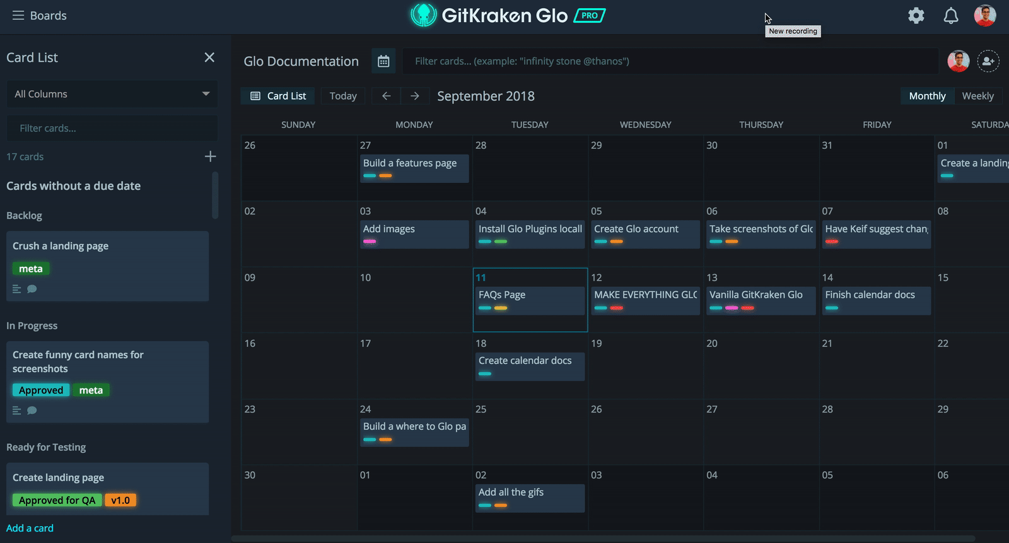Invite a member with add-user icon
This screenshot has height=543, width=1009.
pyautogui.click(x=988, y=61)
